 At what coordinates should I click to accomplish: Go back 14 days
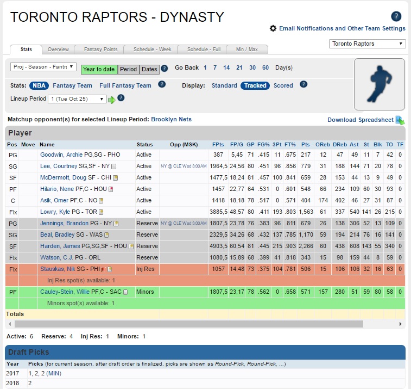[x=226, y=68]
